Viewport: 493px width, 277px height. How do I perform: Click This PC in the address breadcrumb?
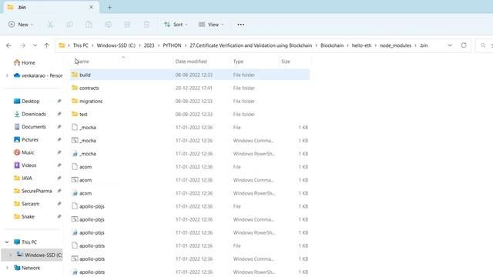(80, 45)
